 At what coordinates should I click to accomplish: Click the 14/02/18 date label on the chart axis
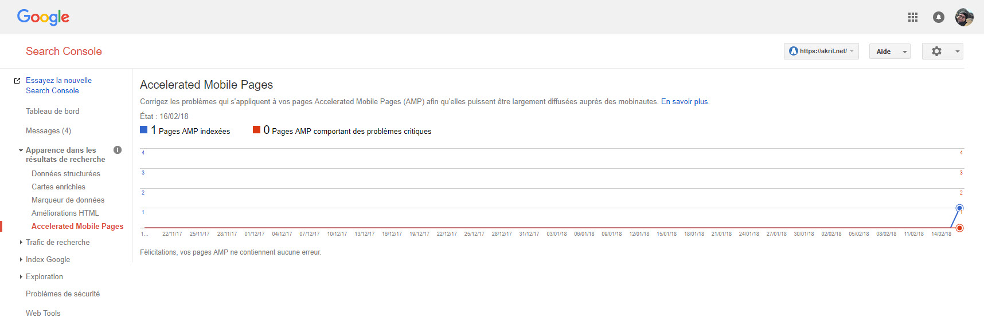coord(941,234)
